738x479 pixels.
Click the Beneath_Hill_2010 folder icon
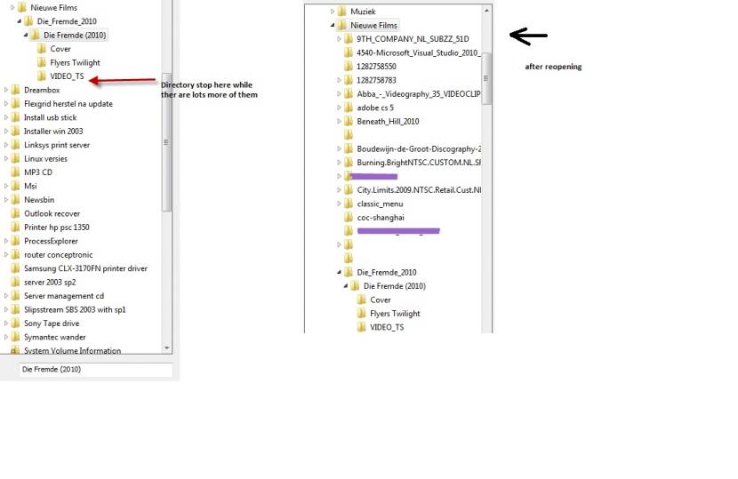point(349,122)
